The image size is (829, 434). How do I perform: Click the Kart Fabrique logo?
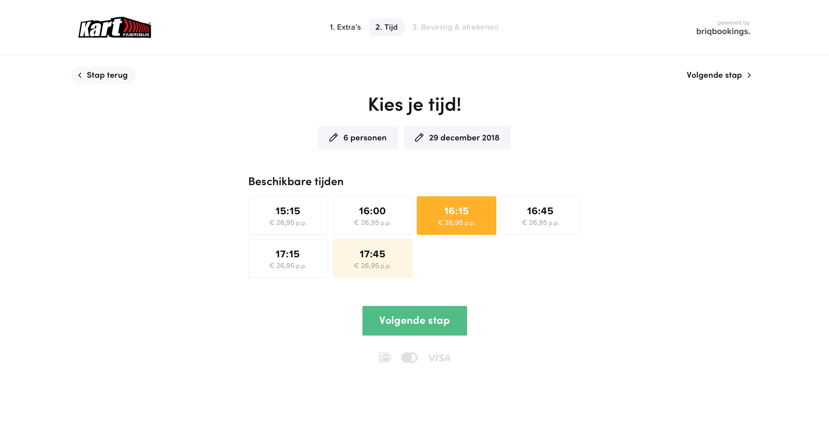coord(115,28)
